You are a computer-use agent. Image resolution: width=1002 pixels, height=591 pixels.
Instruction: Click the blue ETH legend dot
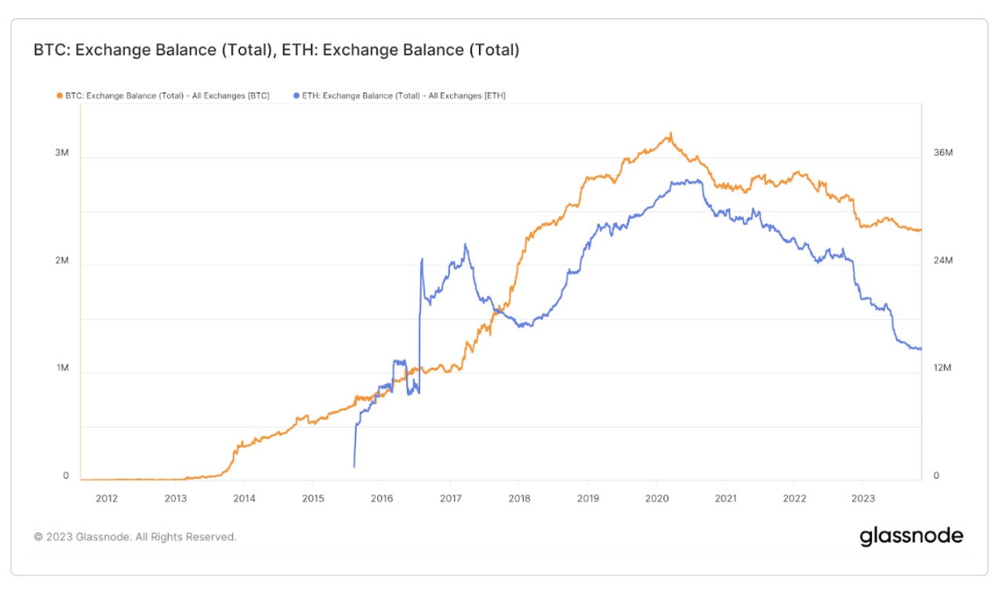pyautogui.click(x=296, y=96)
